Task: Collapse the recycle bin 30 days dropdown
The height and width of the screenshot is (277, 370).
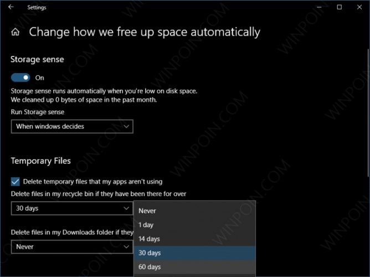Action: click(72, 208)
